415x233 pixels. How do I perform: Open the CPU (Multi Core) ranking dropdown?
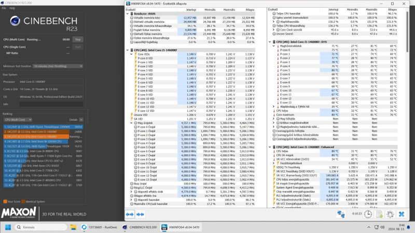pyautogui.click(x=18, y=120)
